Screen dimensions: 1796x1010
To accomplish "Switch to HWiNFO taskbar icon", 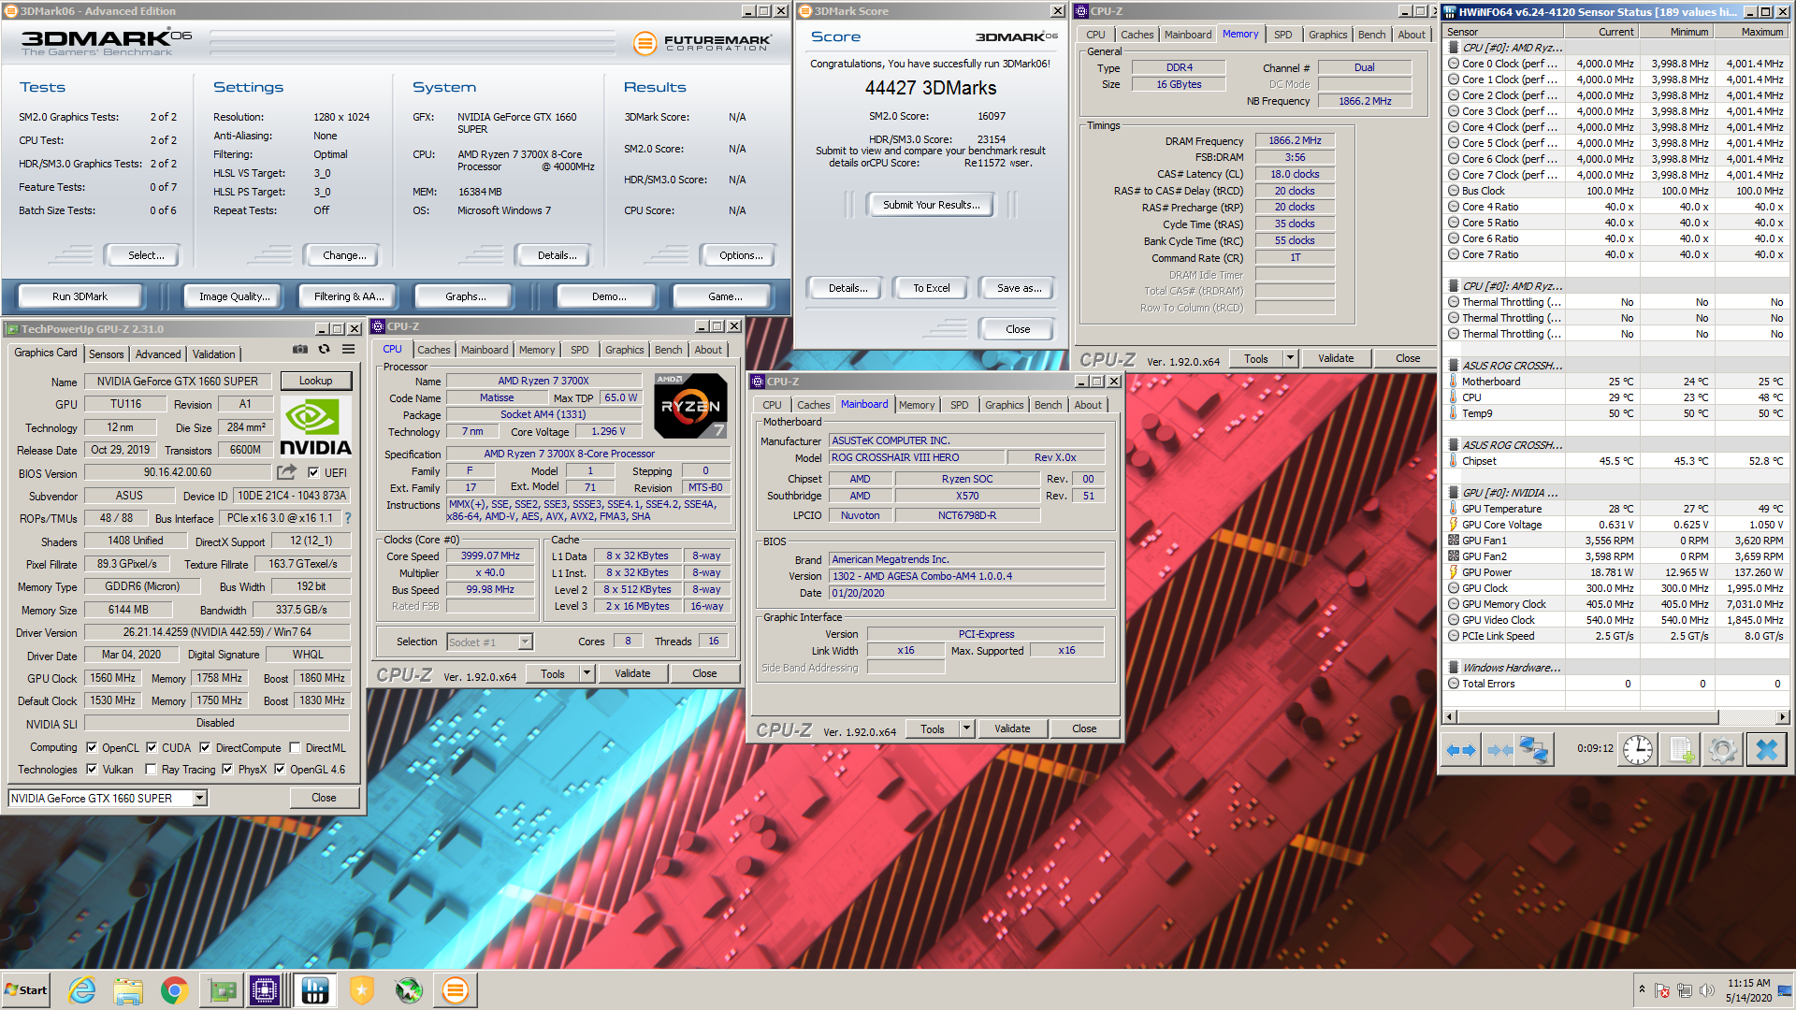I will pos(315,990).
